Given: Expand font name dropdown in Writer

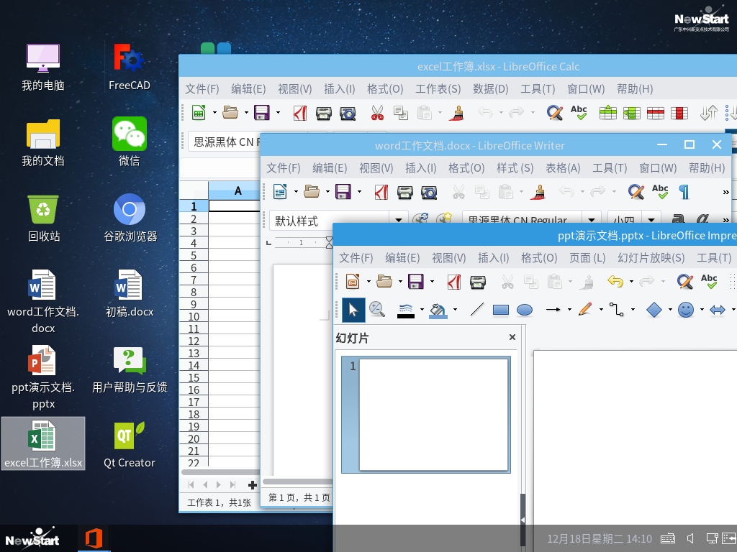Looking at the screenshot, I should click(x=592, y=220).
